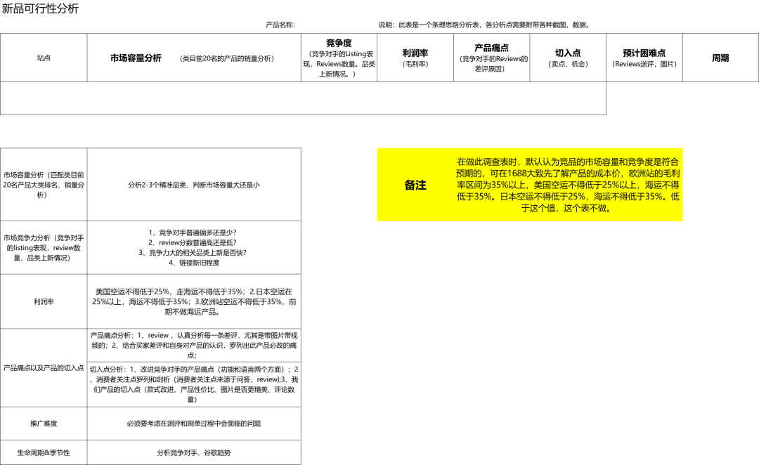Screen dimensions: 759x465
Task: Click the 切入点分析 description cell
Action: click(194, 384)
